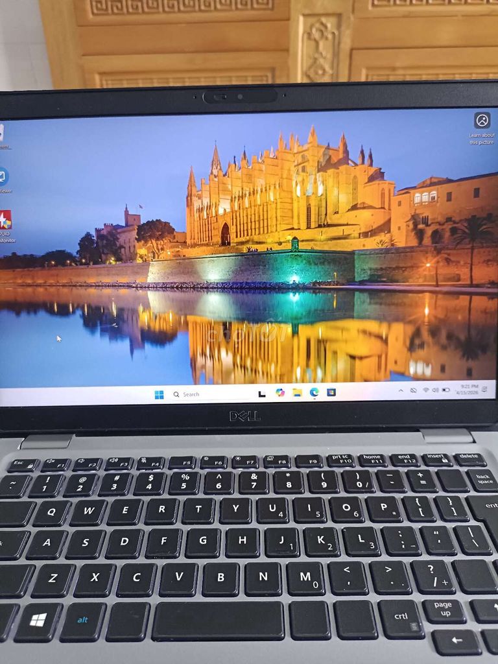Open the notification bell in the taskbar corner

click(x=484, y=389)
